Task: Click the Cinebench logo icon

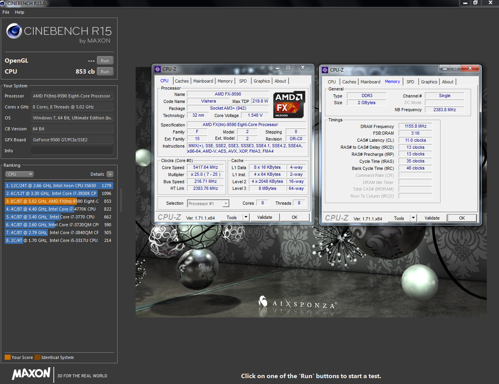Action: [x=14, y=31]
